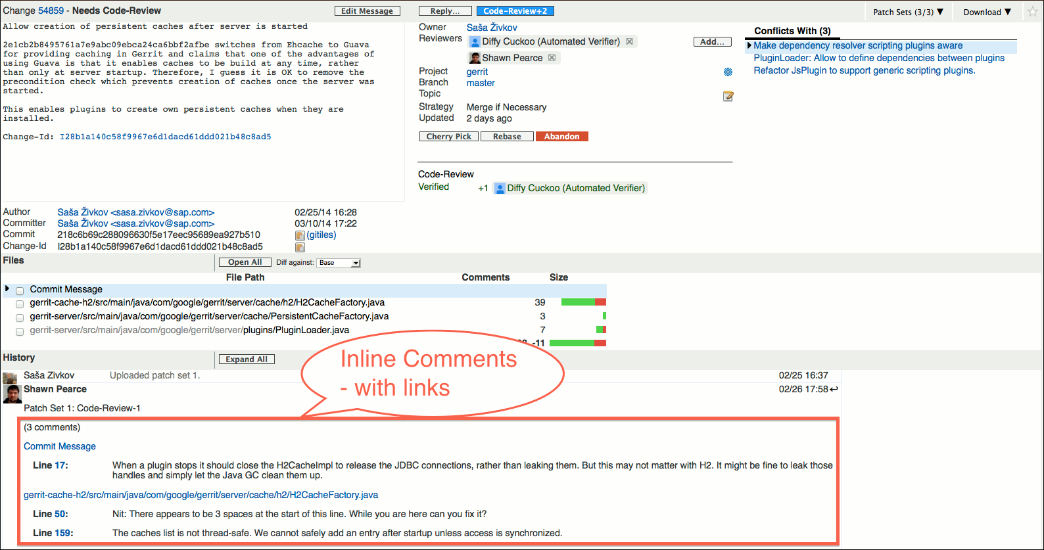Click the red Abandon button
The height and width of the screenshot is (550, 1044).
click(x=561, y=137)
